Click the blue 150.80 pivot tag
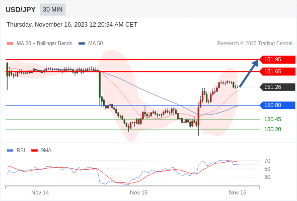 (277, 105)
